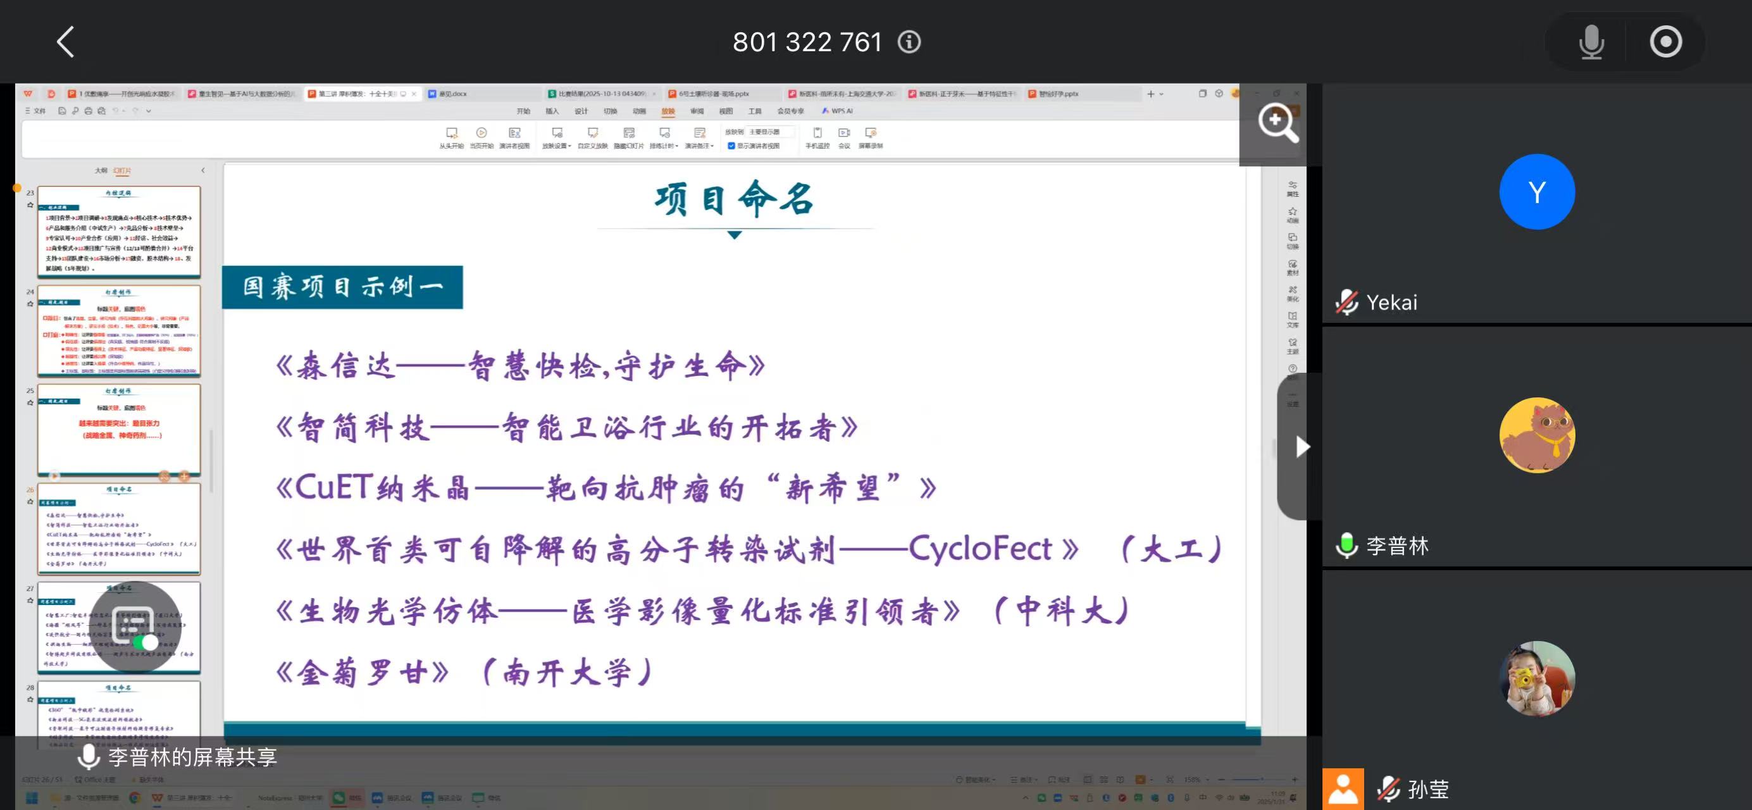Screen dimensions: 1752x810
Task: Switch to the 审阅 ribbon tab
Action: [697, 111]
